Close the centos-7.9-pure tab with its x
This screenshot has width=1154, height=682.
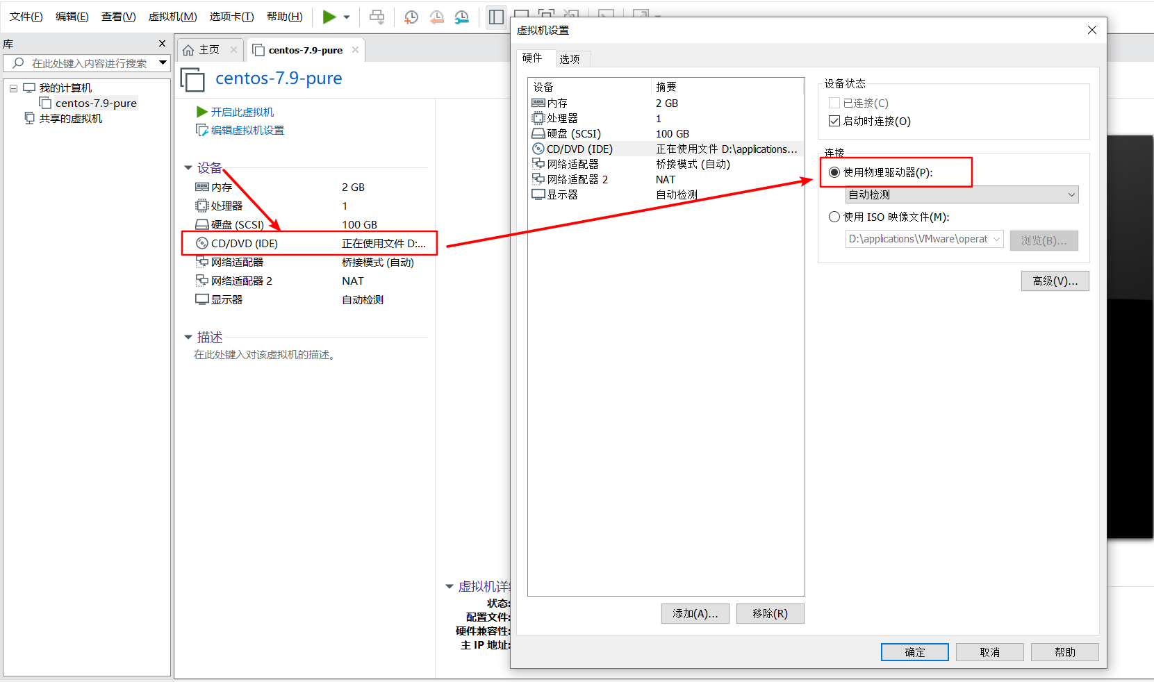[355, 50]
